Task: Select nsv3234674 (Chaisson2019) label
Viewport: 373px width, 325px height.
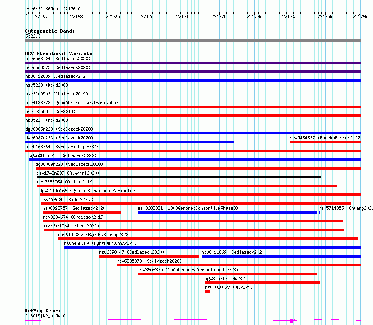Action: [74, 217]
